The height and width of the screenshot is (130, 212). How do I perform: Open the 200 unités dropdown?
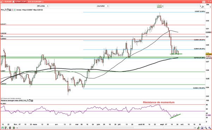click(43, 6)
